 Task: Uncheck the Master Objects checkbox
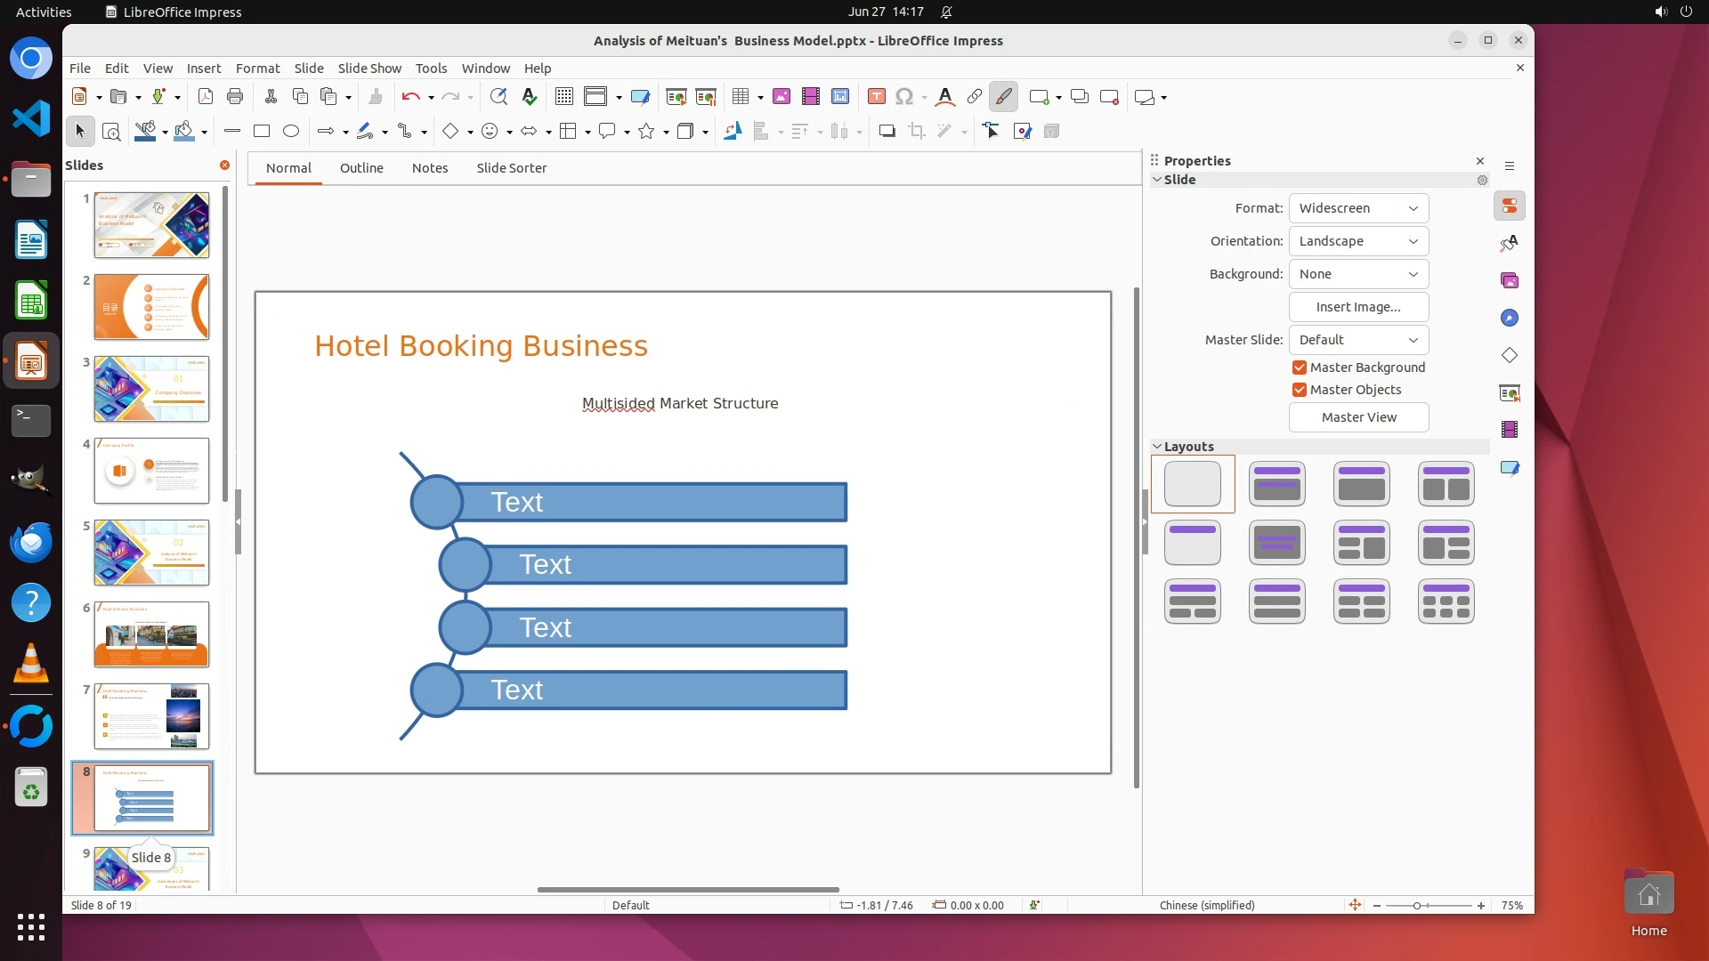point(1300,390)
